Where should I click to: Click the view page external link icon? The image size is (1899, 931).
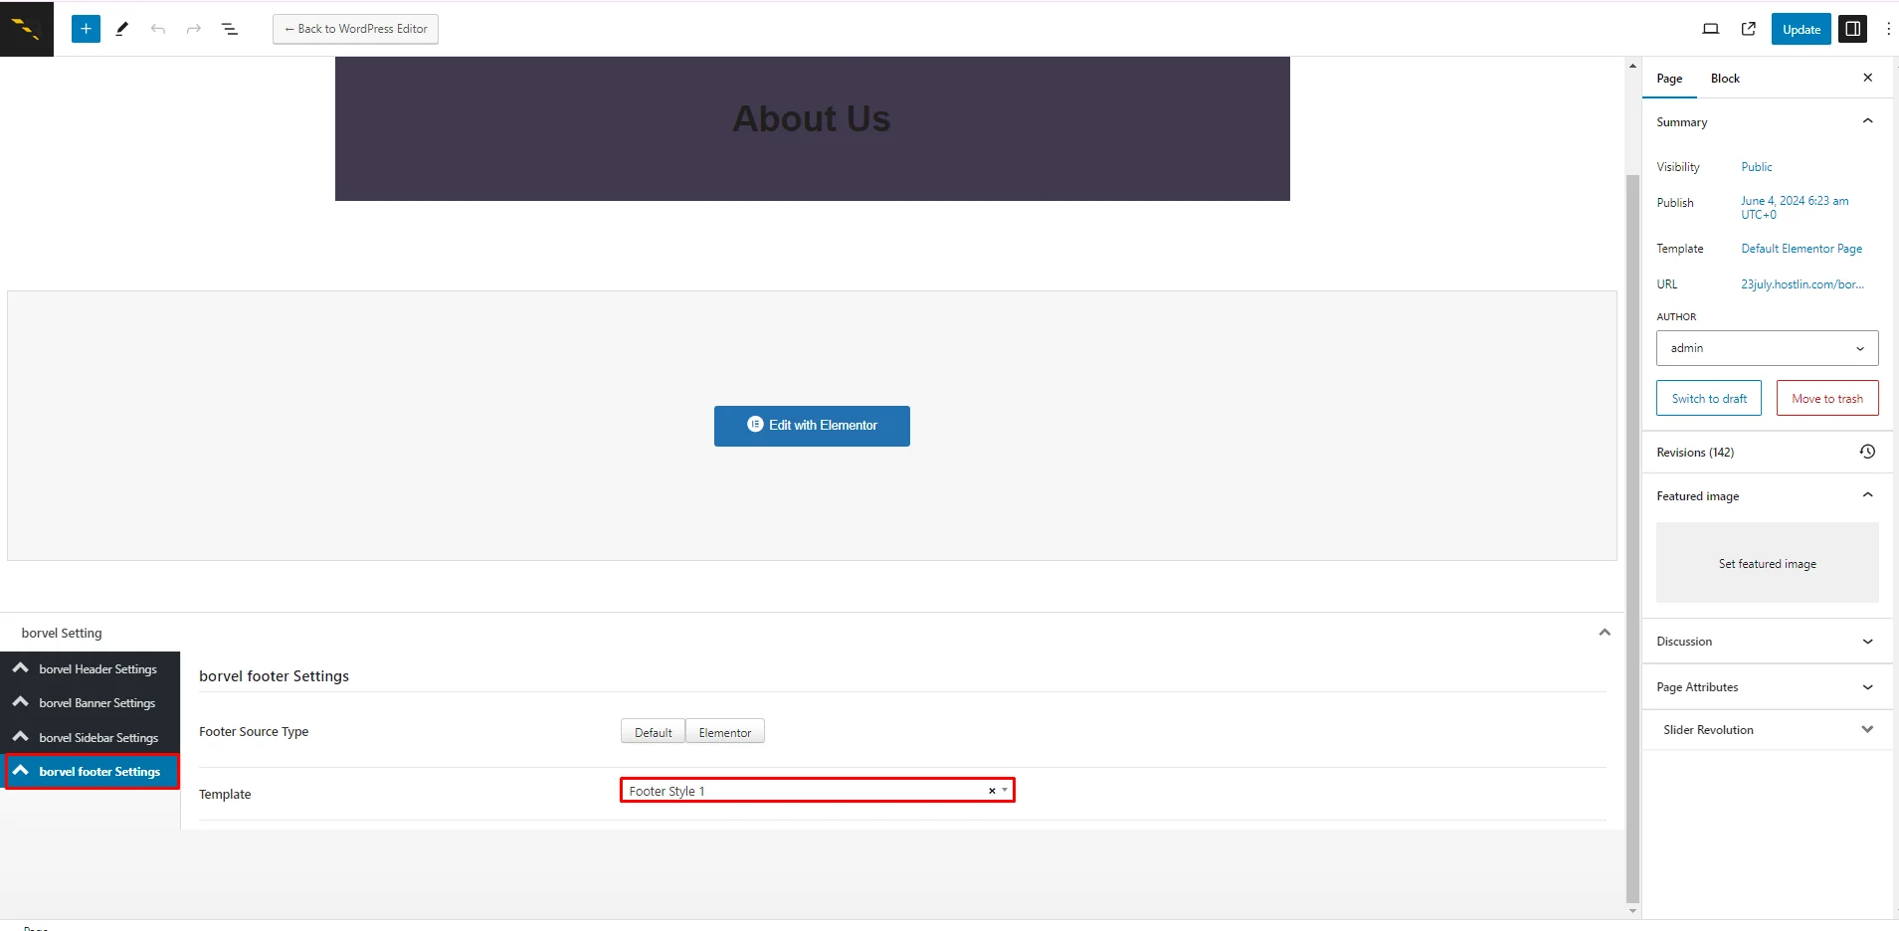click(x=1748, y=29)
